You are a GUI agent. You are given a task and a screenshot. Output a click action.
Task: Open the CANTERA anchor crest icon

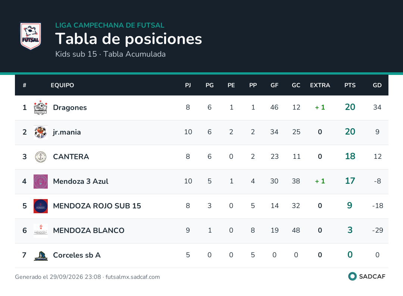[x=41, y=157]
